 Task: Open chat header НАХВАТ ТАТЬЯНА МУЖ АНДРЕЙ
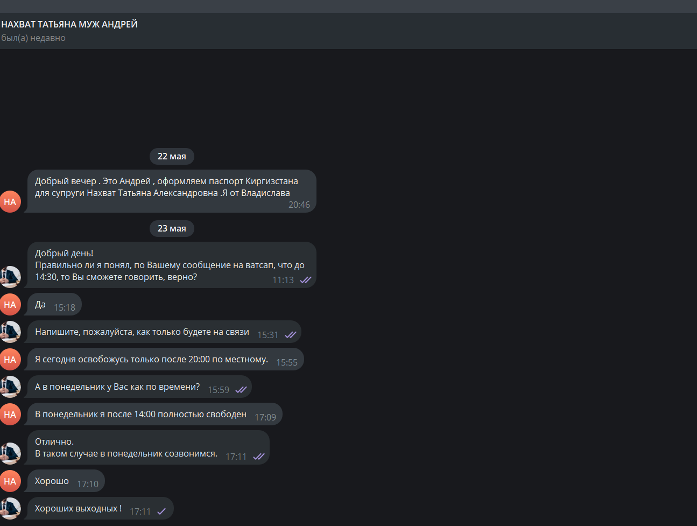click(x=69, y=24)
